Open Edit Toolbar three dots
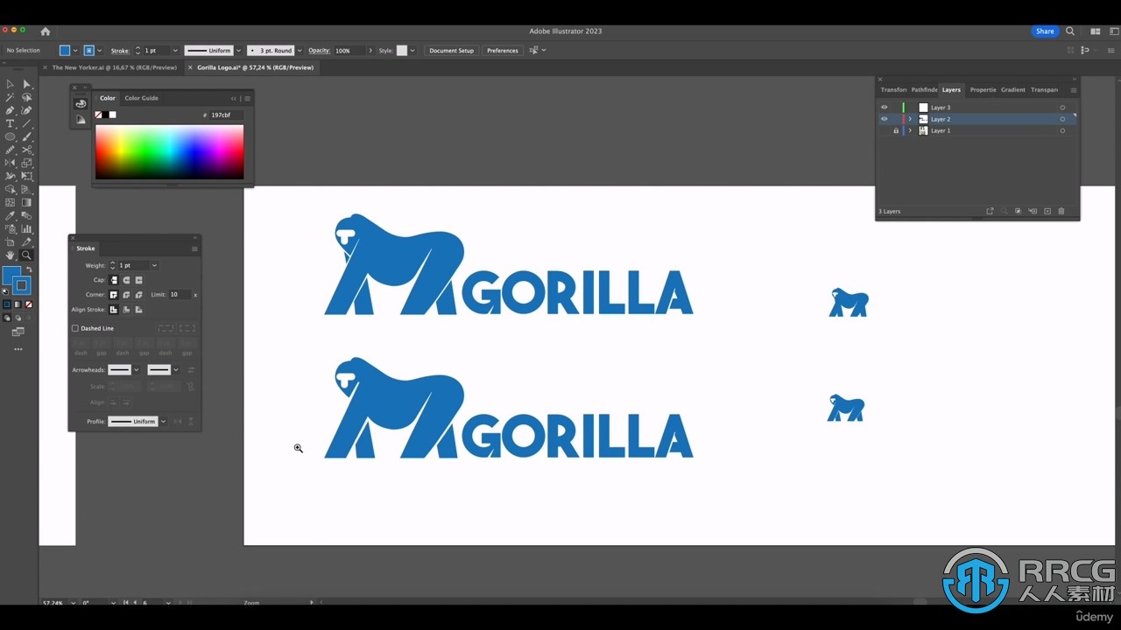Screen dimensions: 1121x630 18,349
